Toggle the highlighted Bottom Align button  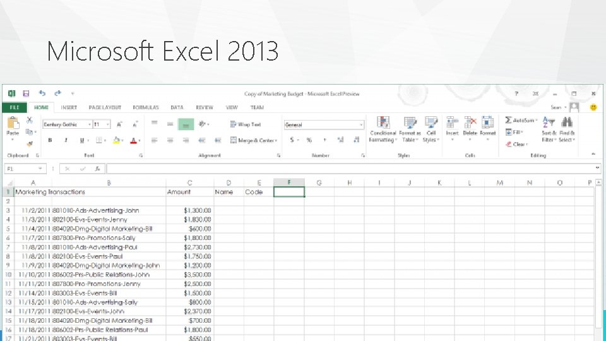186,124
